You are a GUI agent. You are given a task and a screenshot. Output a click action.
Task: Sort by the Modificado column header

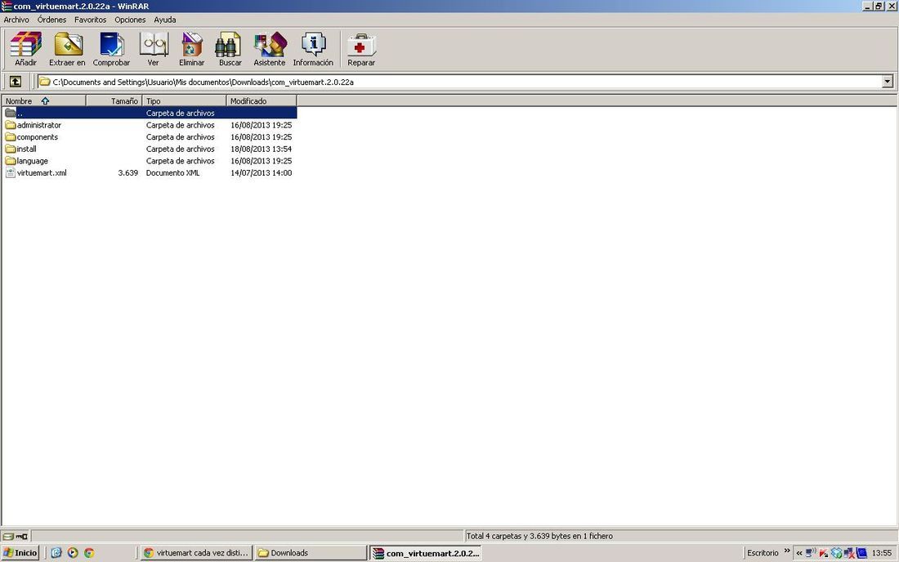tap(262, 100)
